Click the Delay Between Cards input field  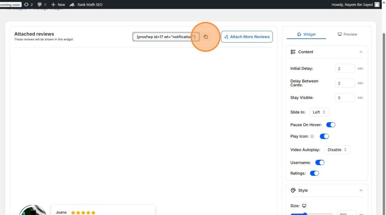[345, 83]
